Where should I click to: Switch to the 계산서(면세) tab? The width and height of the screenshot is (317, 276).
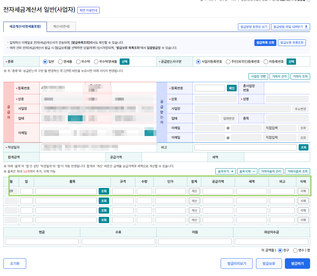click(61, 27)
